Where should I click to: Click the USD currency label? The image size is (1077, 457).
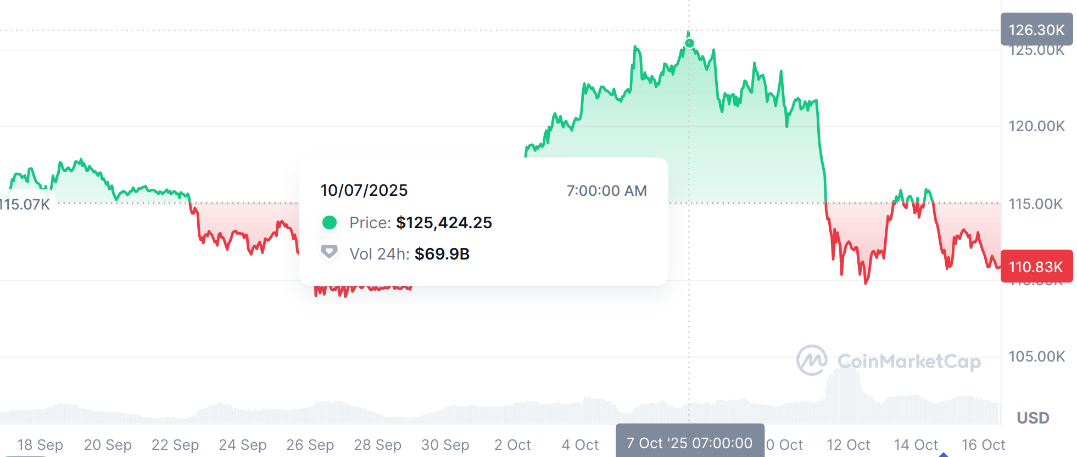point(1033,418)
